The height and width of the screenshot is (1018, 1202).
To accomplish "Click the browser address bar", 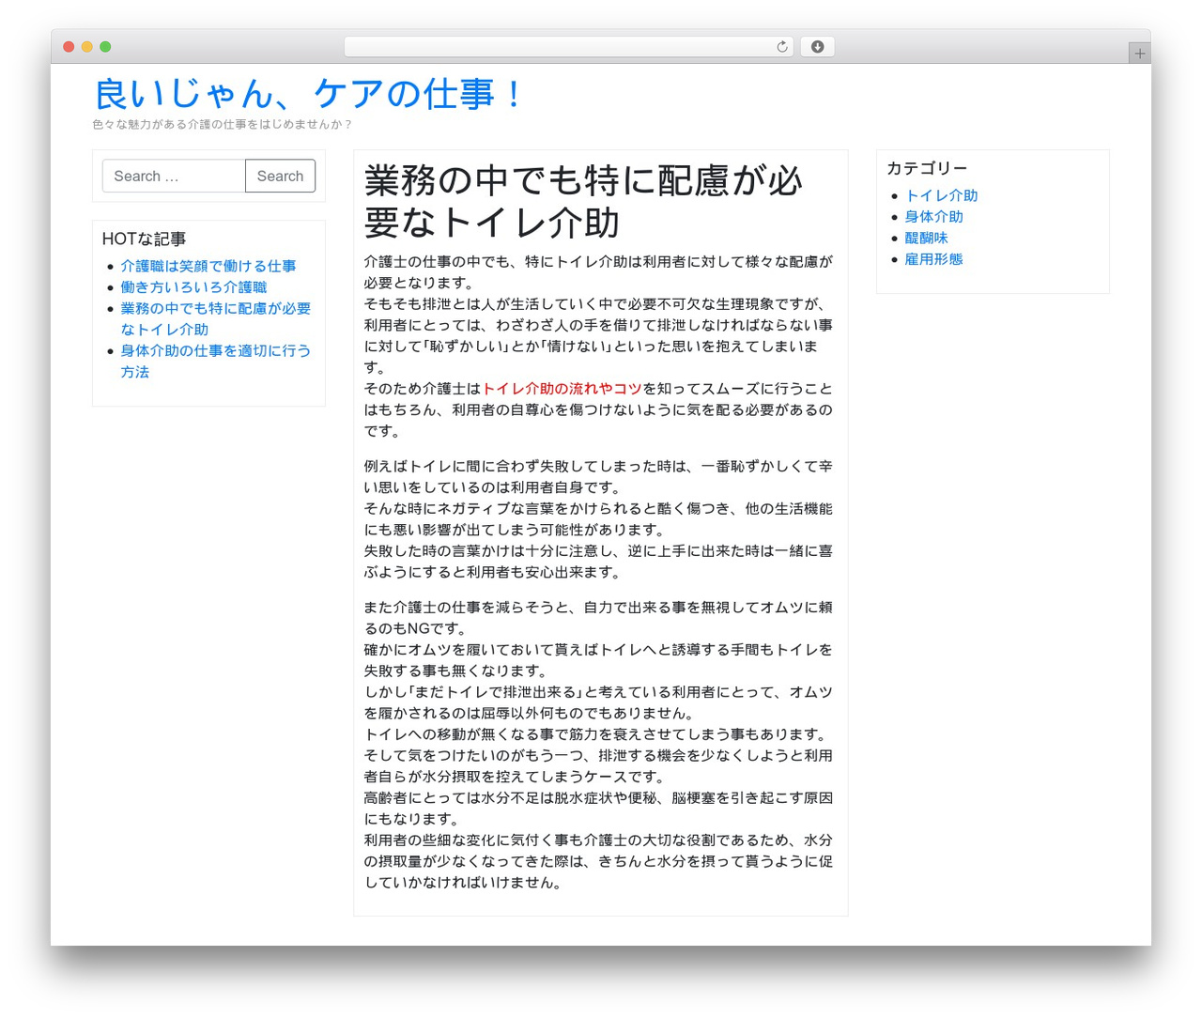I will 568,47.
